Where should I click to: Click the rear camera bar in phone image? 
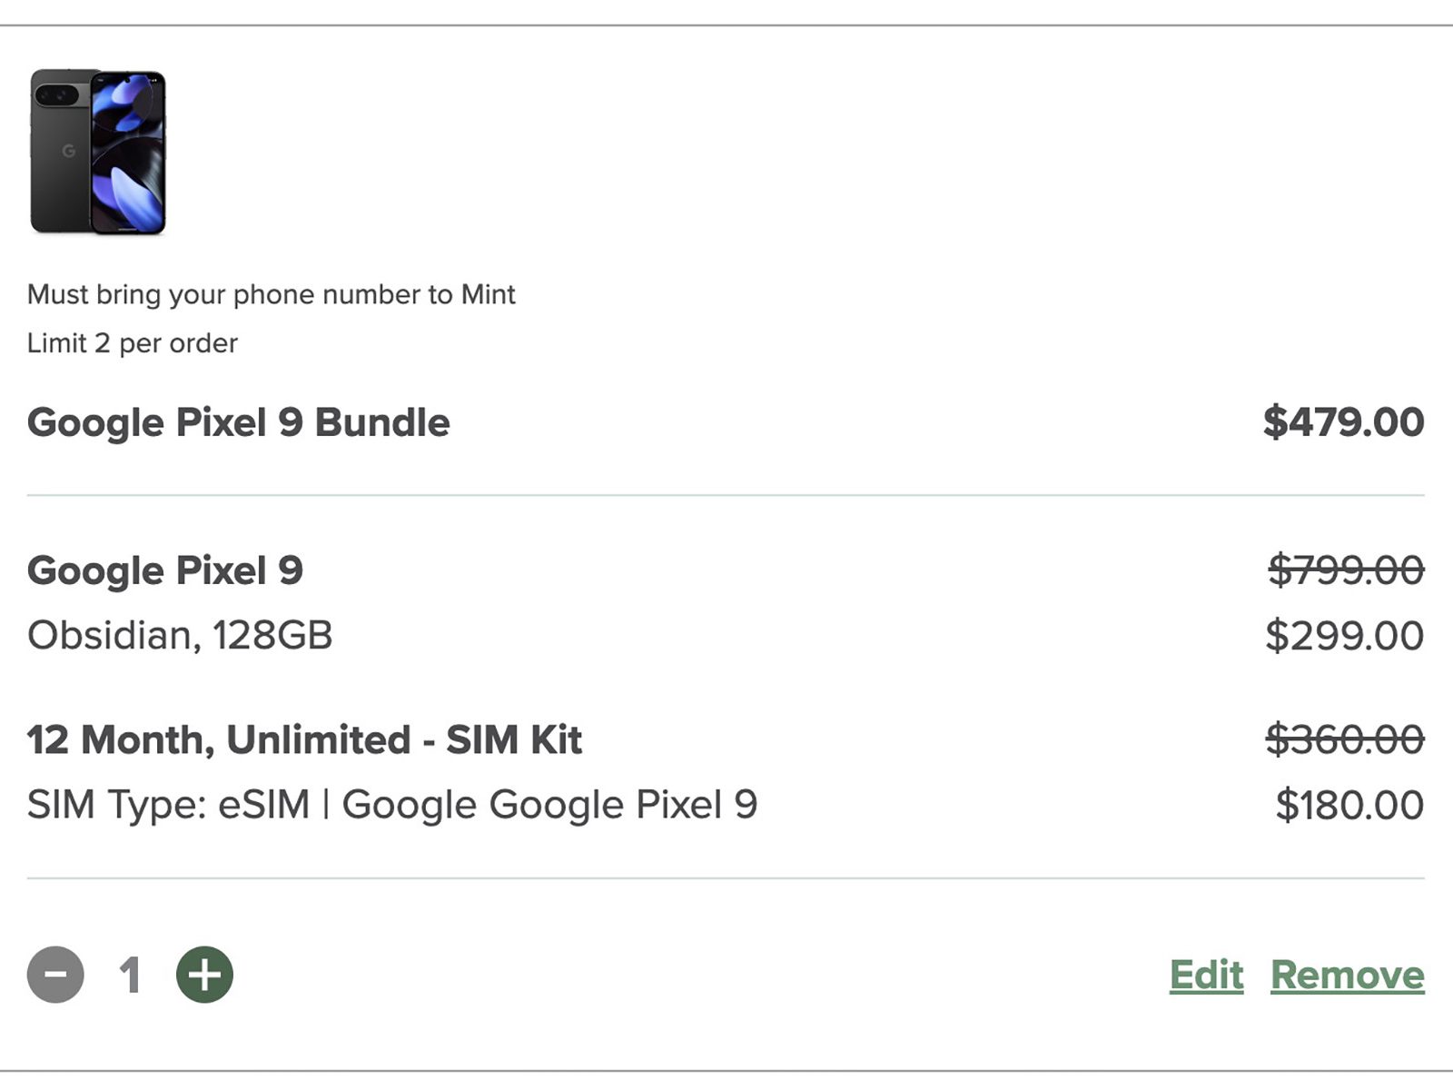click(x=56, y=94)
